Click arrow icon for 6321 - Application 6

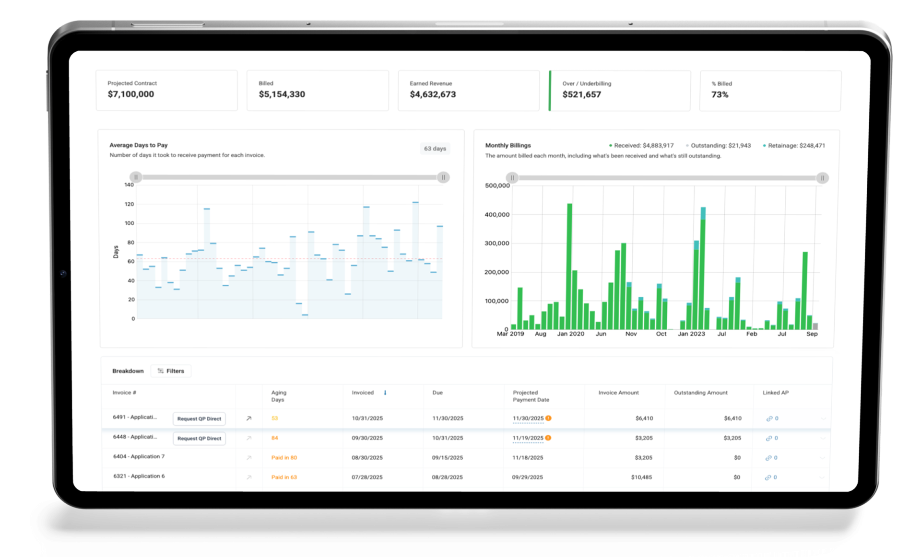248,477
